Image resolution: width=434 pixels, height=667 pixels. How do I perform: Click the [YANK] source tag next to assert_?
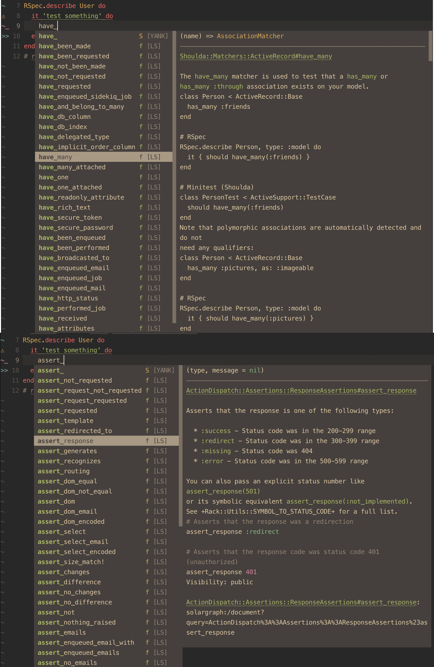click(x=164, y=370)
